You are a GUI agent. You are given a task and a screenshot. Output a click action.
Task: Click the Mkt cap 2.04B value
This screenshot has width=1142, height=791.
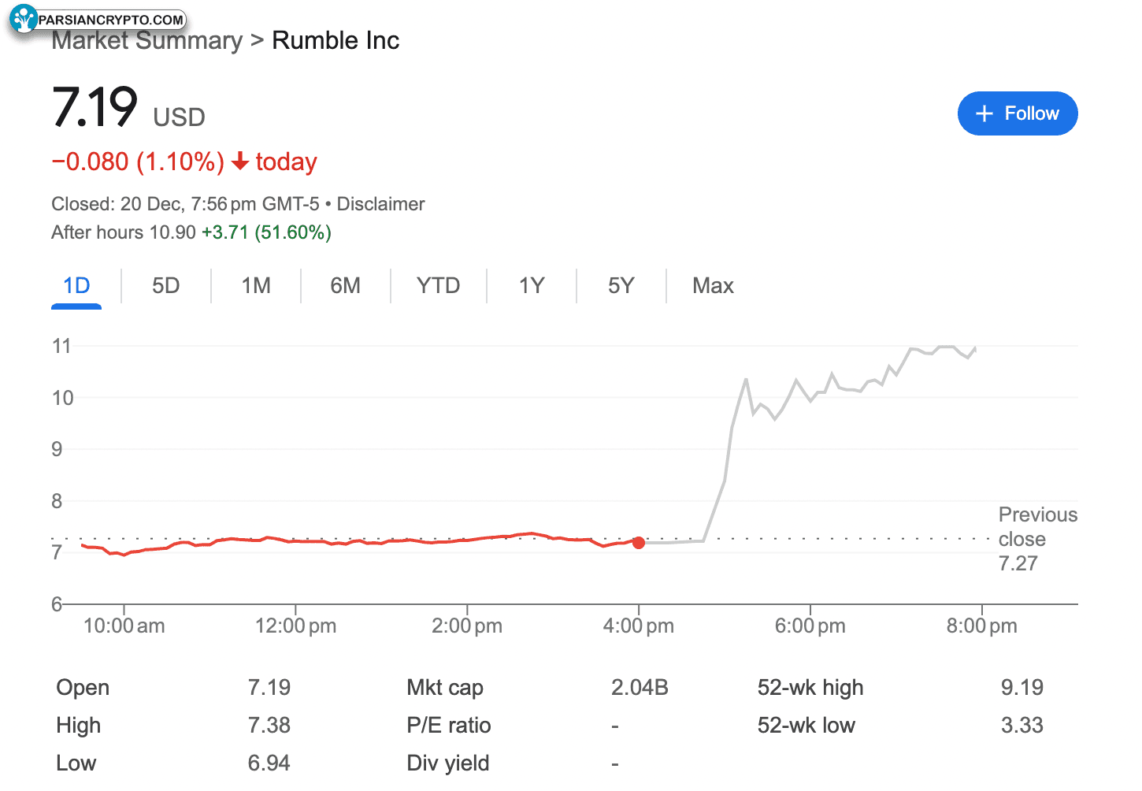click(x=640, y=688)
